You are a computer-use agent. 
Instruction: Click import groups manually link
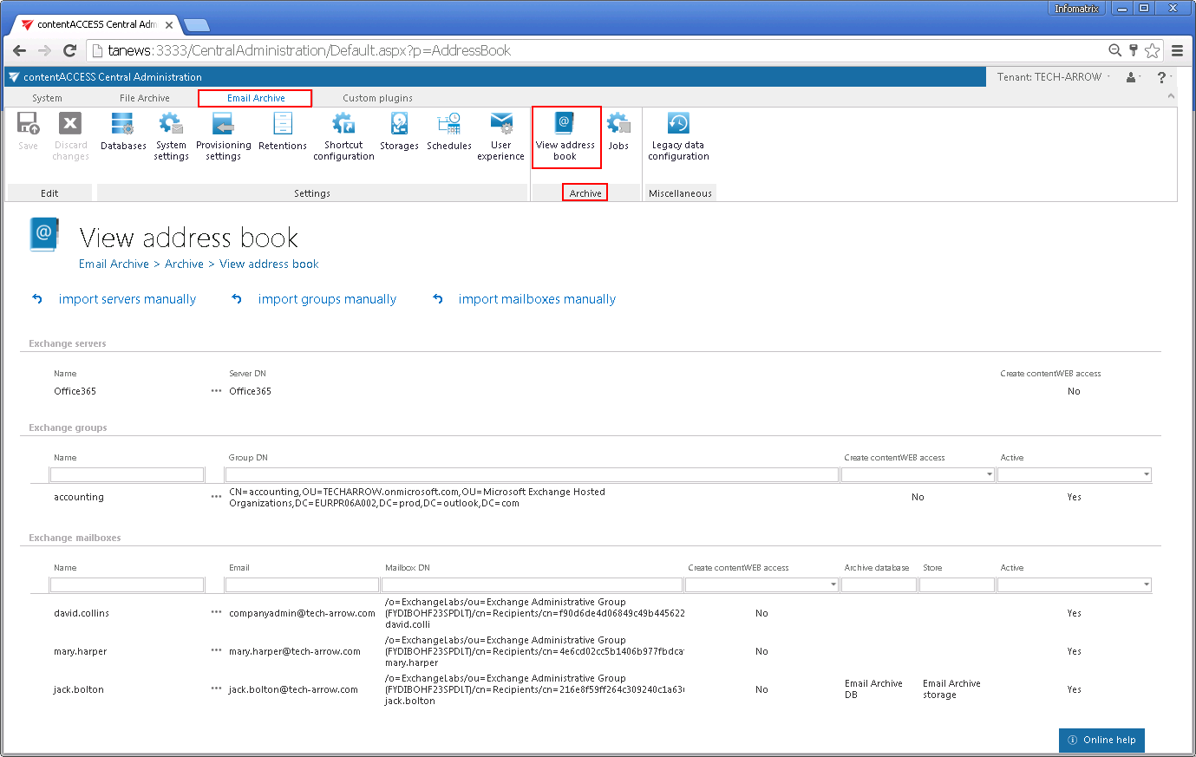[x=327, y=299]
